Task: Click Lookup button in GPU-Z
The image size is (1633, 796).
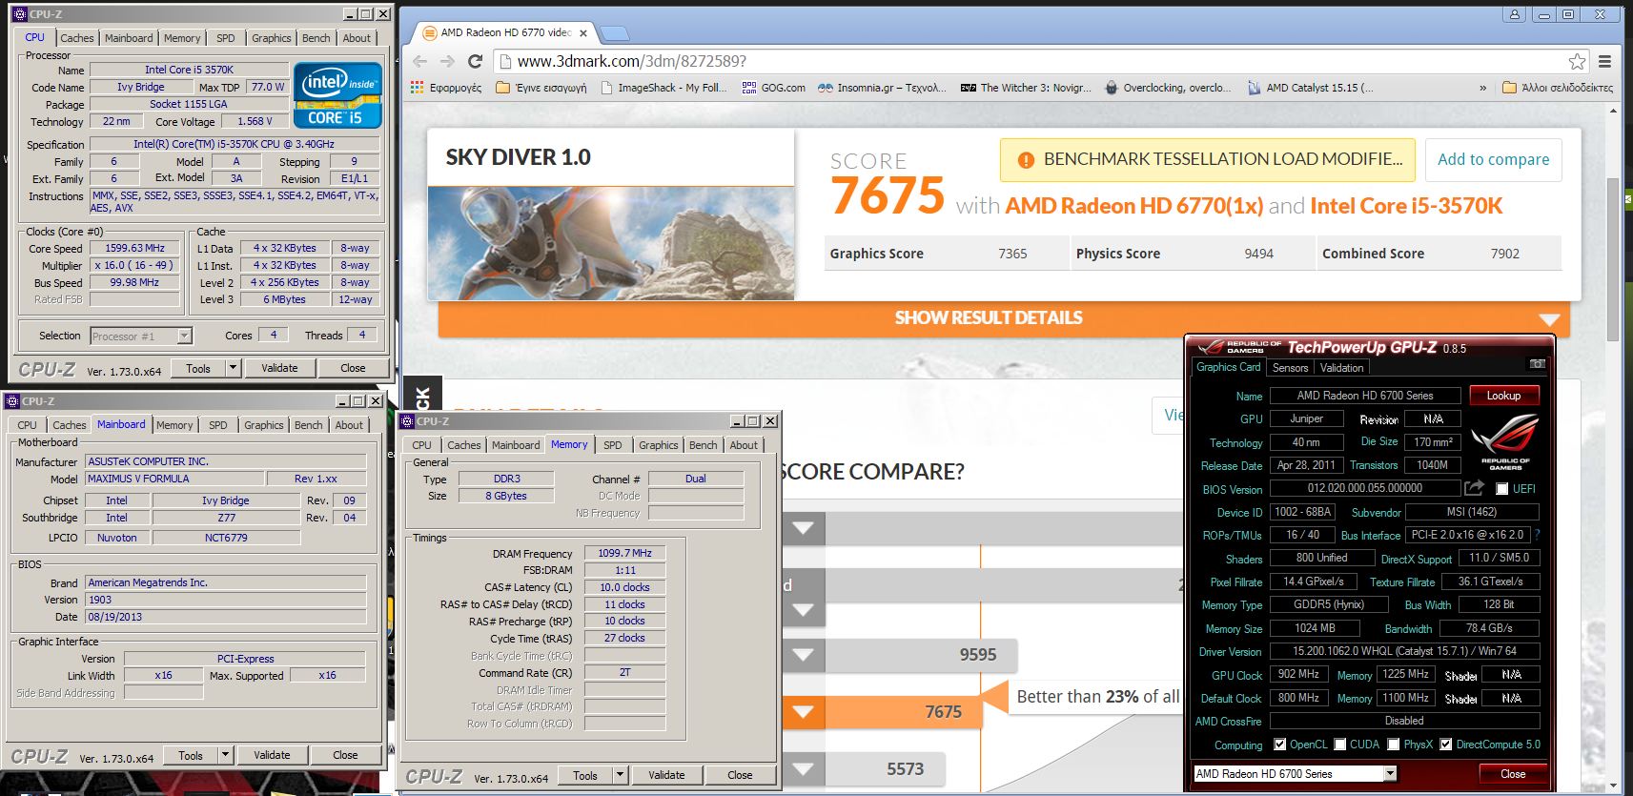Action: coord(1503,396)
